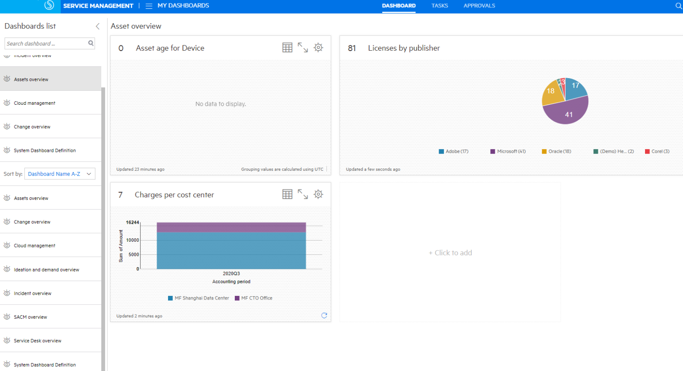Open settings gear on Charges per cost center
This screenshot has height=371, width=683.
tap(319, 194)
